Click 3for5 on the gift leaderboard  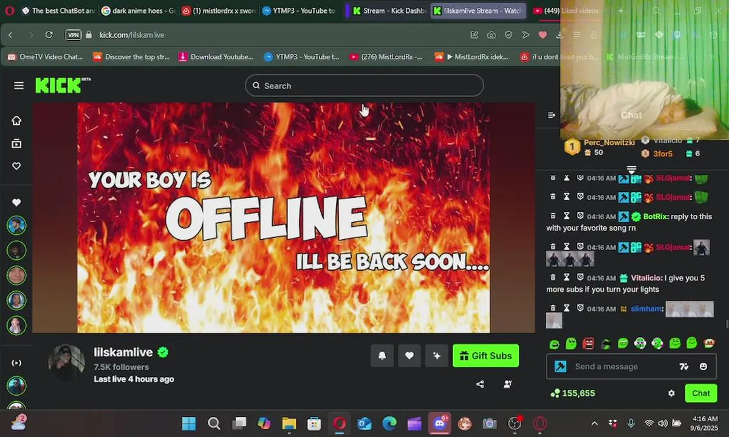click(663, 154)
